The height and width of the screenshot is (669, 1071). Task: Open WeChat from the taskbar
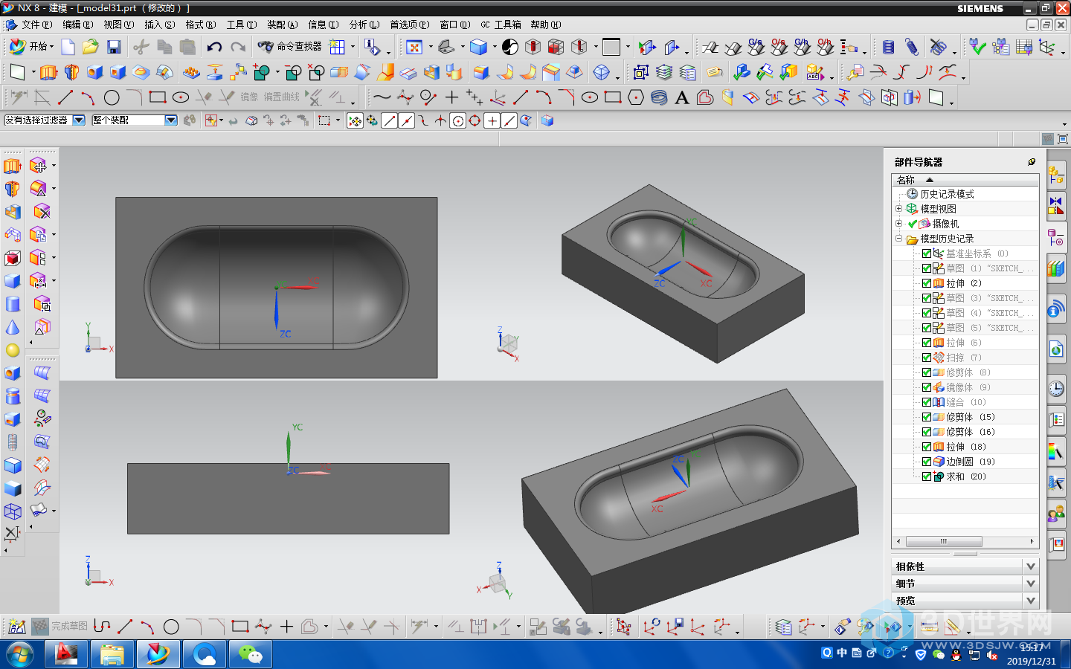tap(251, 655)
